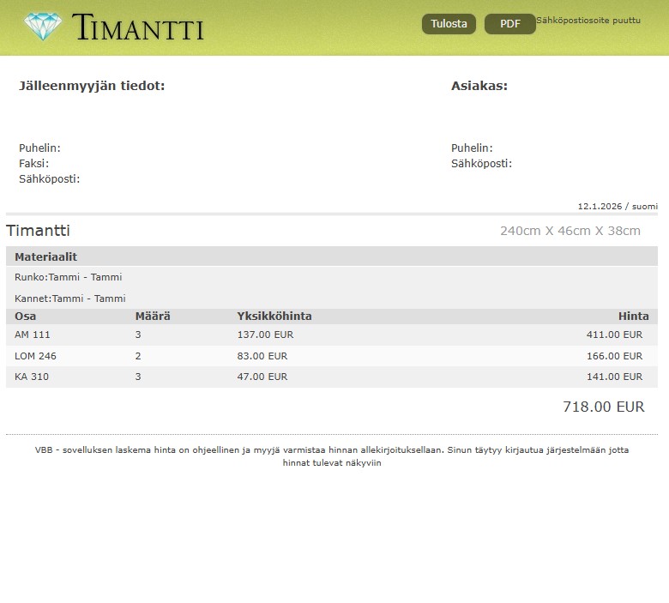Click the Yksikköhinta column header
This screenshot has height=603, width=669.
click(274, 317)
